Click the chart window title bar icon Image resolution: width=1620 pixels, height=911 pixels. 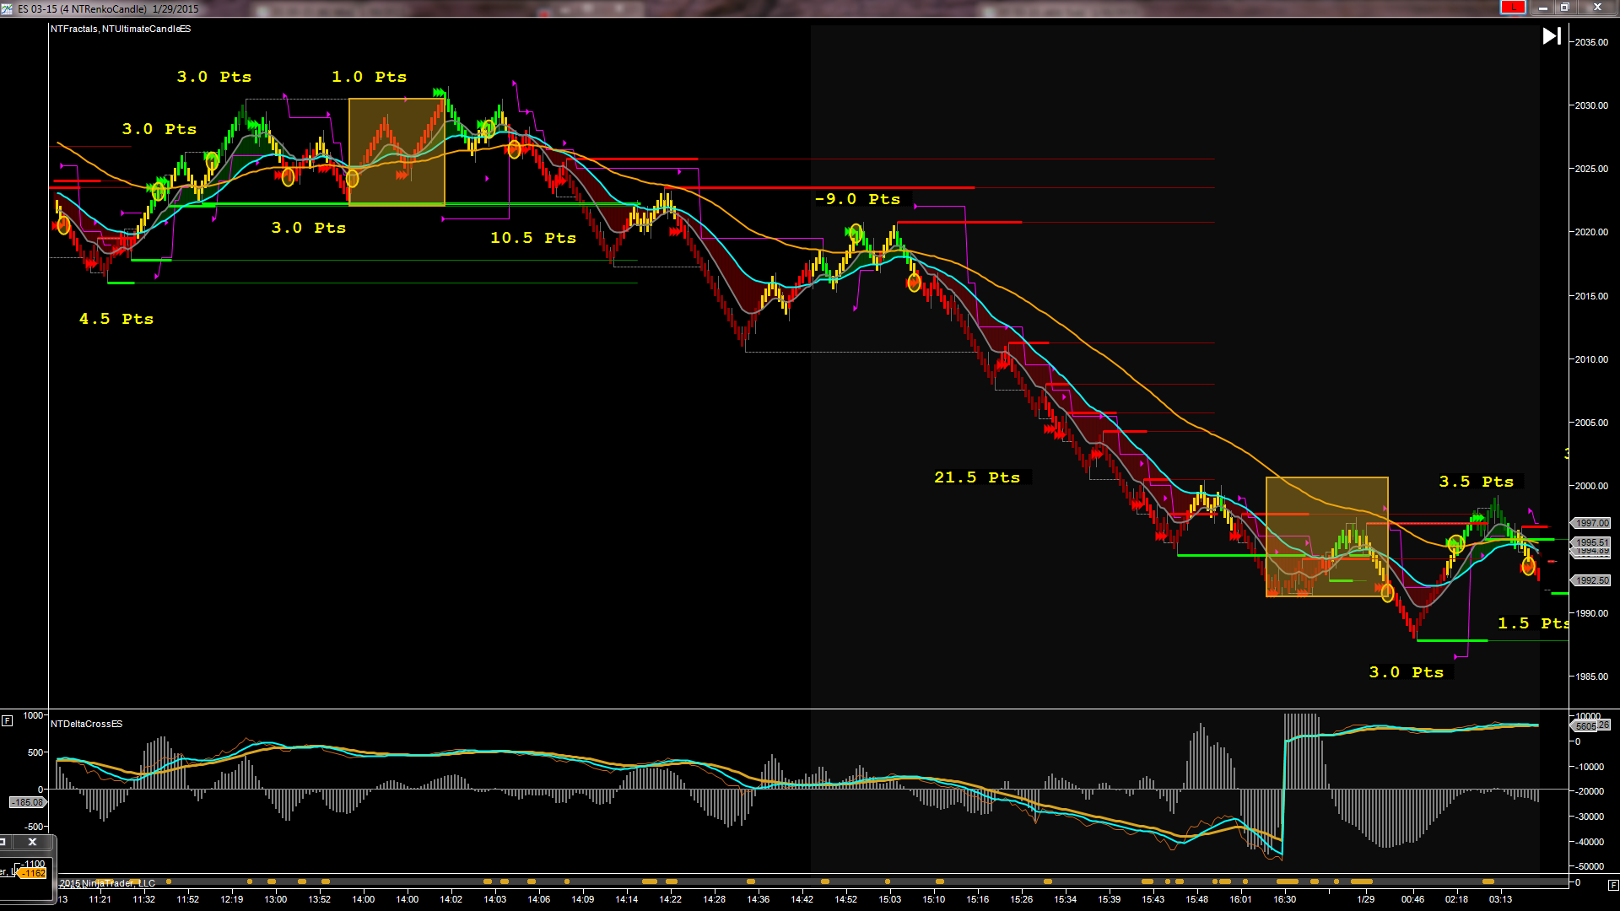click(x=7, y=8)
